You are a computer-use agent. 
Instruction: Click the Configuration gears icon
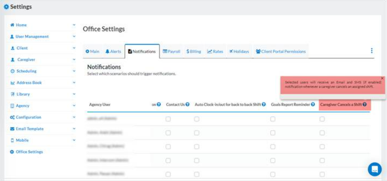pyautogui.click(x=12, y=118)
